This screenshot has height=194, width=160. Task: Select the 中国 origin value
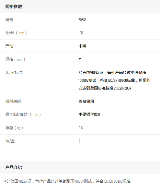[x=82, y=46]
